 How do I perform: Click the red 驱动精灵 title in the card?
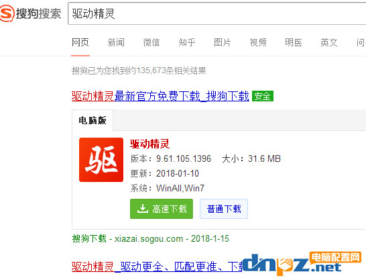(x=149, y=144)
